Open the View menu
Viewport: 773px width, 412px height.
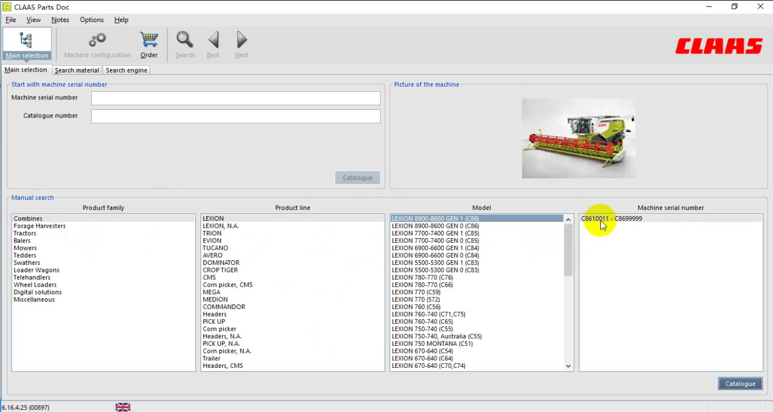point(34,20)
